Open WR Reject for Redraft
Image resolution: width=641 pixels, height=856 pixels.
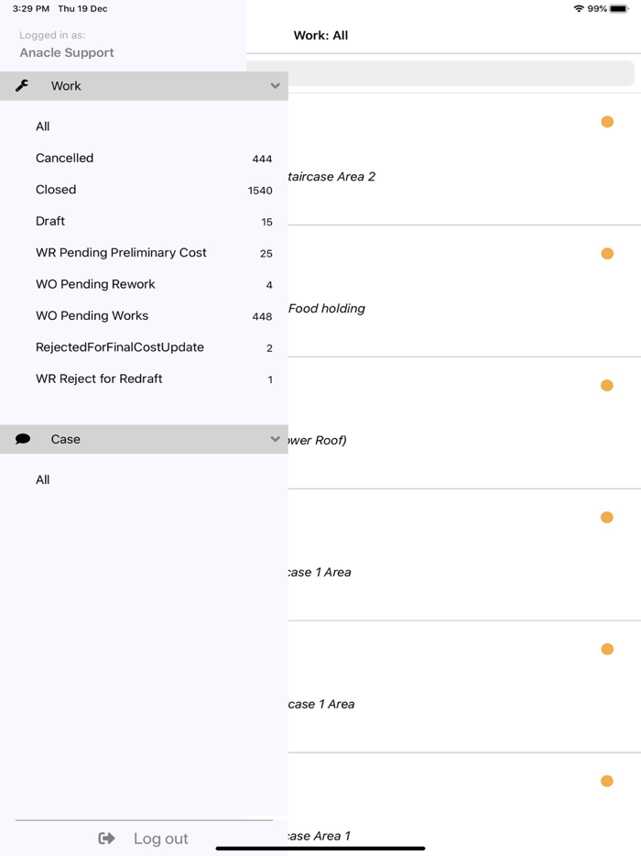[x=99, y=379]
